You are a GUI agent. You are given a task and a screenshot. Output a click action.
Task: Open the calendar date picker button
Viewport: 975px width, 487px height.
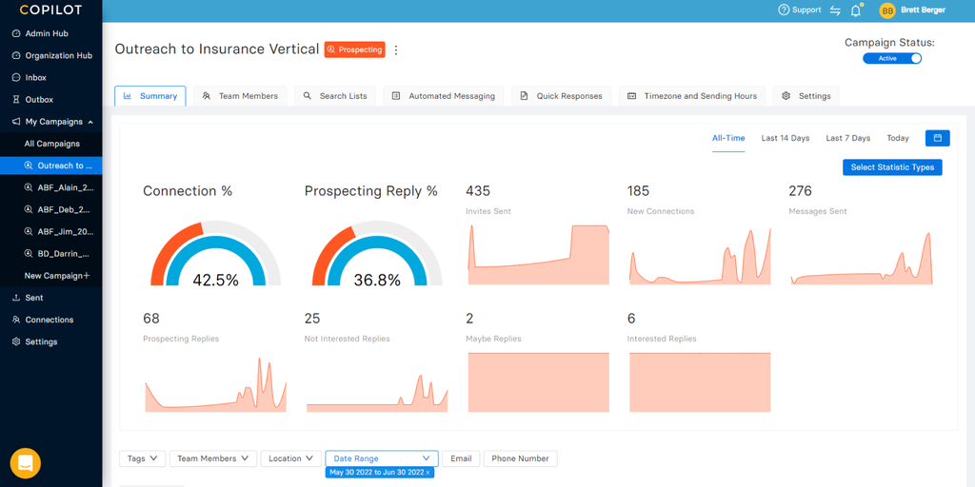click(x=938, y=138)
